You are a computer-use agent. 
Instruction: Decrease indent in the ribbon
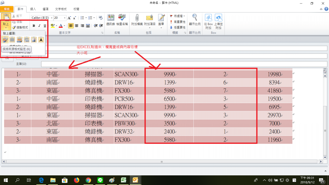pos(96,26)
